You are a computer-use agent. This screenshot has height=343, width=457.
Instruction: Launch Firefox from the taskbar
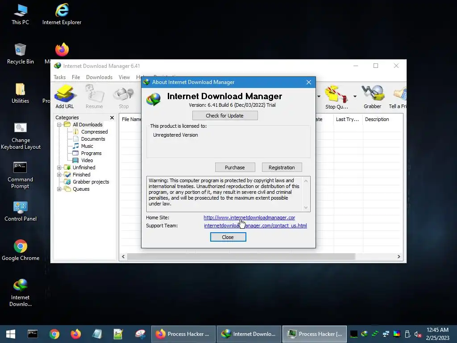(x=76, y=334)
